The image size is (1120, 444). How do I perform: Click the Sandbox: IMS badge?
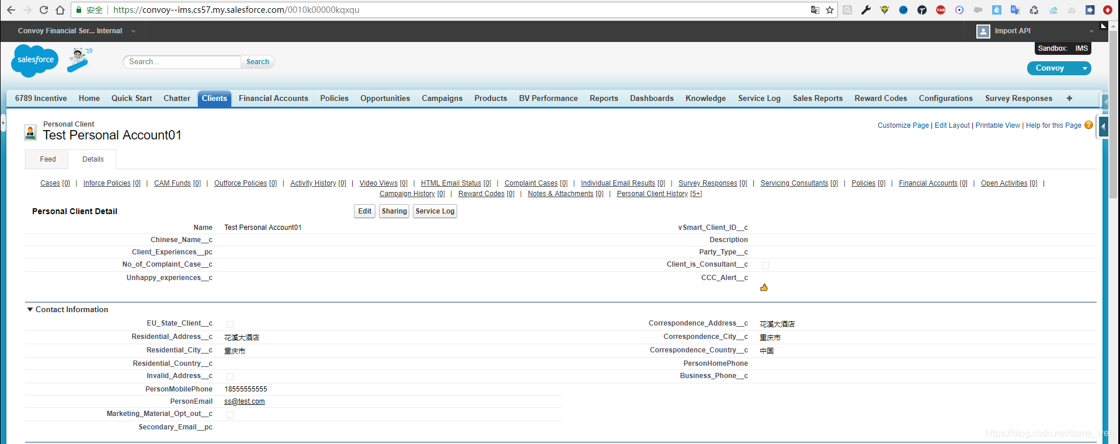1063,48
